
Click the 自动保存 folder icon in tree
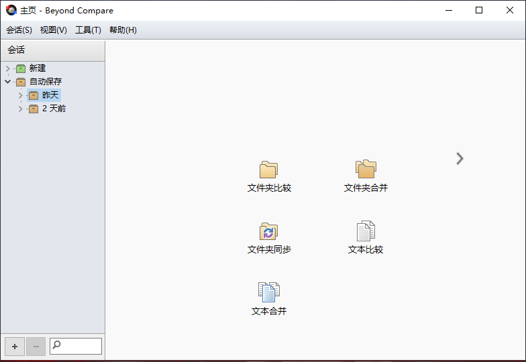pyautogui.click(x=21, y=82)
